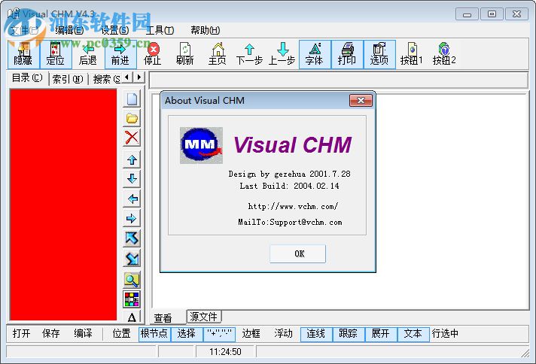The image size is (536, 364).
Task: Toggle the 连线 (Lines) option
Action: pos(316,334)
